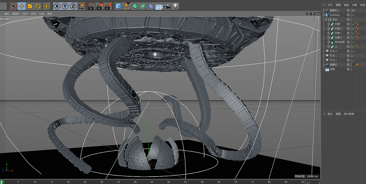Click the green MoGraph cloner icon
366x184 pixels.
pyautogui.click(x=143, y=6)
